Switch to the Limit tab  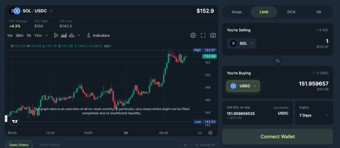pyautogui.click(x=264, y=12)
